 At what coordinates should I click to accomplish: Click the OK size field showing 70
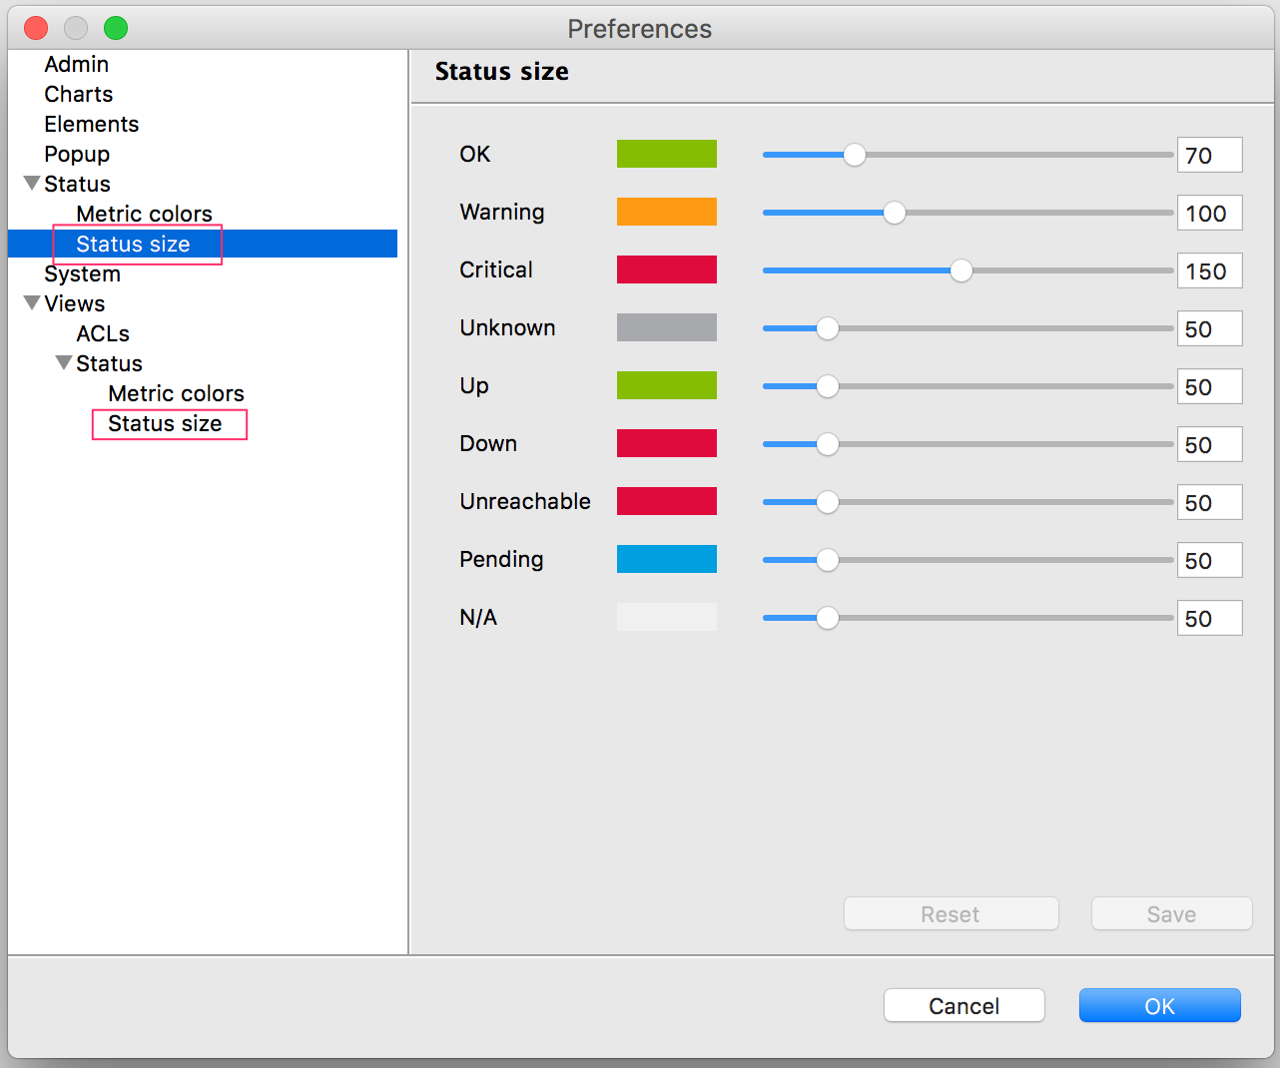point(1209,155)
